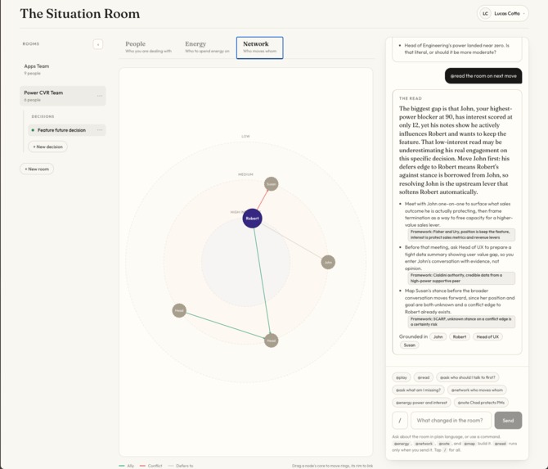The height and width of the screenshot is (469, 548).
Task: Choose the '@note Chad protects PMs' chip
Action: [481, 403]
